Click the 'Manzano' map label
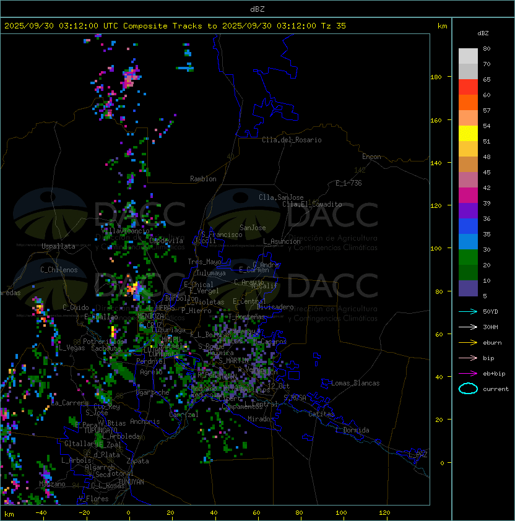Image resolution: width=515 pixels, height=521 pixels. point(52,484)
